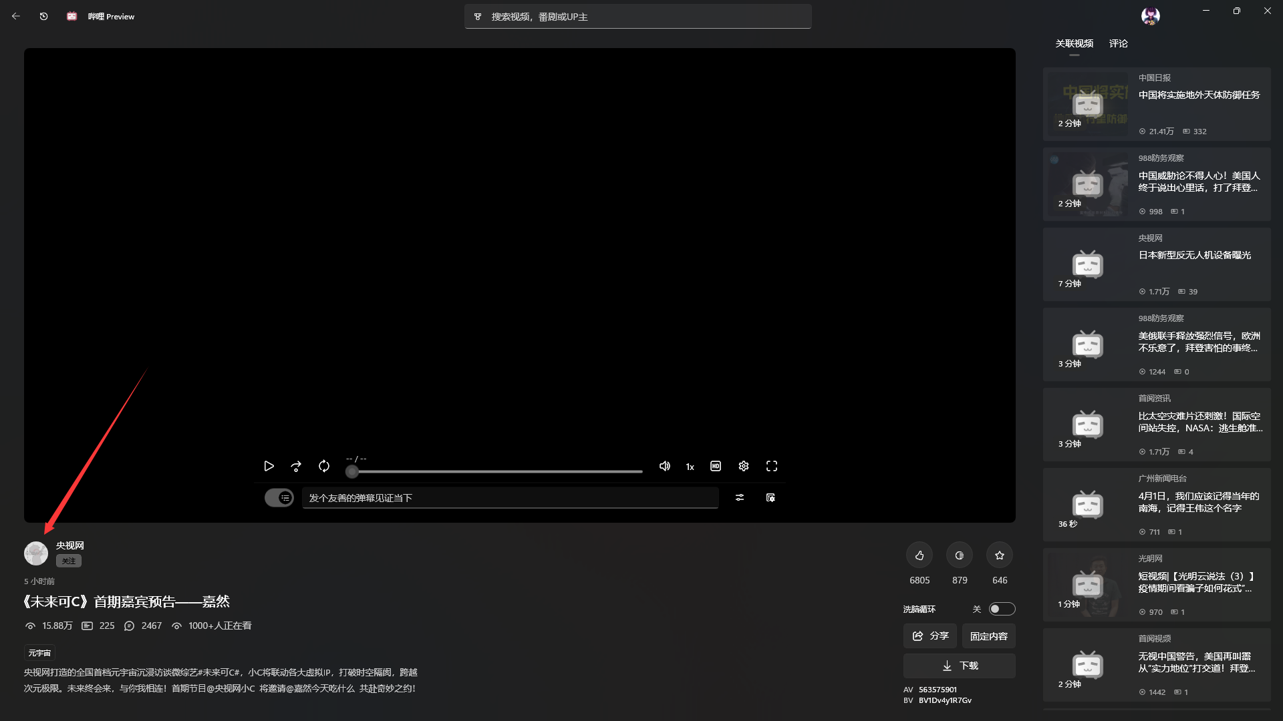The height and width of the screenshot is (721, 1283).
Task: Click the danmaku input field
Action: [x=511, y=498]
